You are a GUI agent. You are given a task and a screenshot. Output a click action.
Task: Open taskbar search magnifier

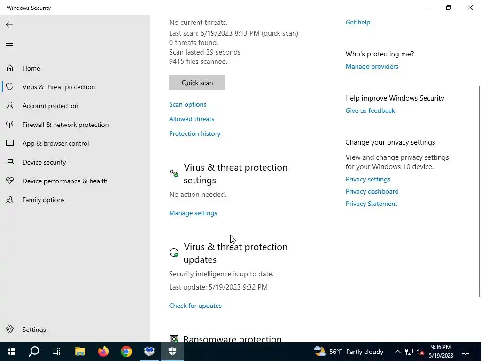[x=34, y=352]
